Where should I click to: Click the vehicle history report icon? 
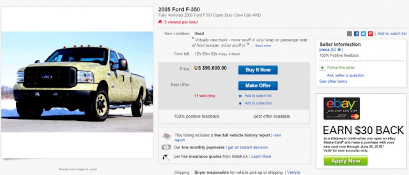(x=166, y=136)
